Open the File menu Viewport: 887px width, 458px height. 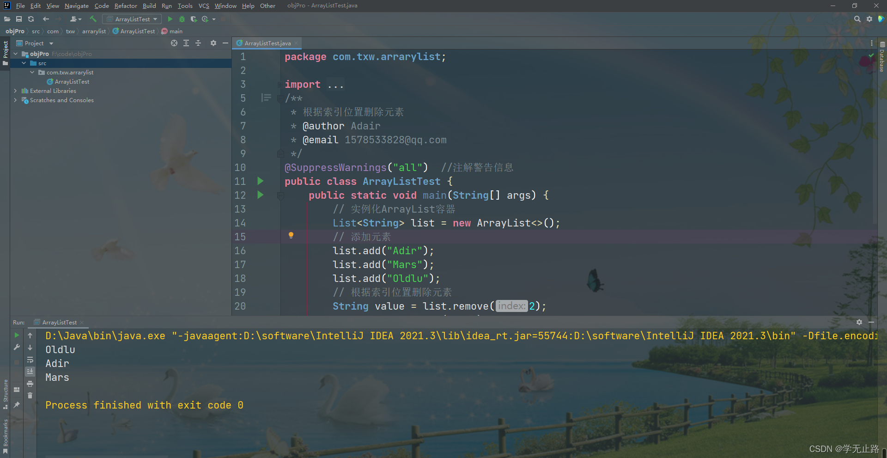pyautogui.click(x=20, y=6)
